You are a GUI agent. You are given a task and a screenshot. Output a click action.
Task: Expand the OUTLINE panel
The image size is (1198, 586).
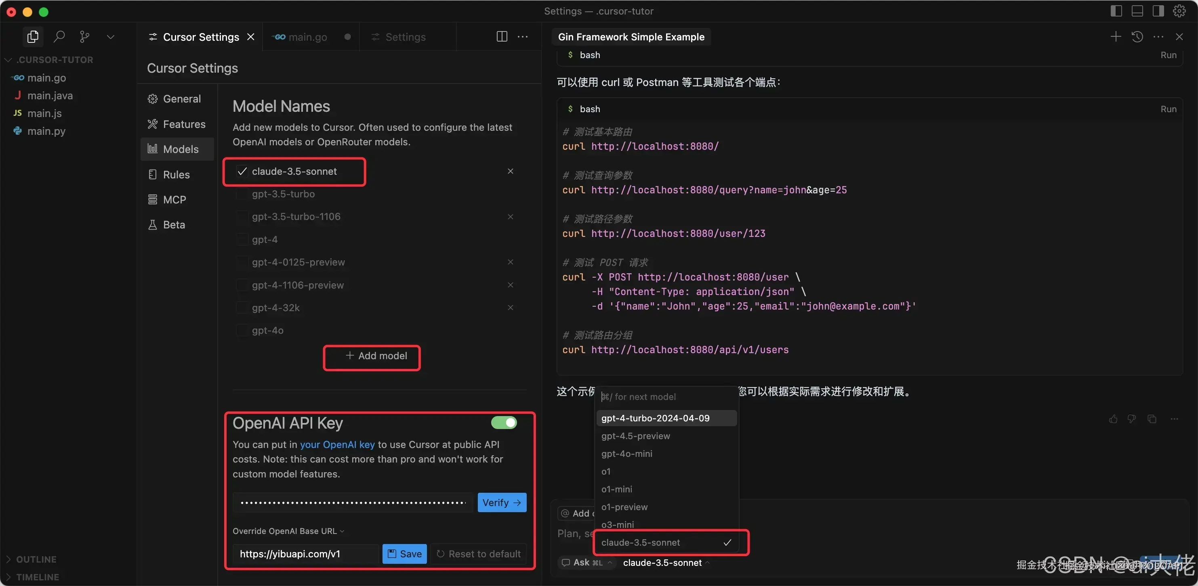pos(36,559)
